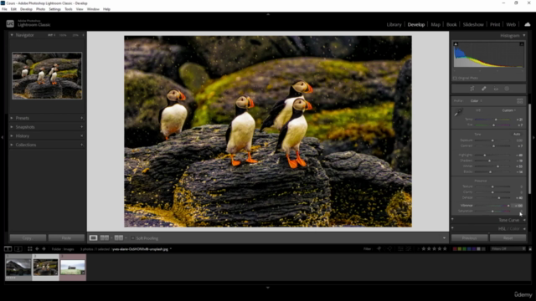
Task: Switch to the Library module
Action: 394,24
